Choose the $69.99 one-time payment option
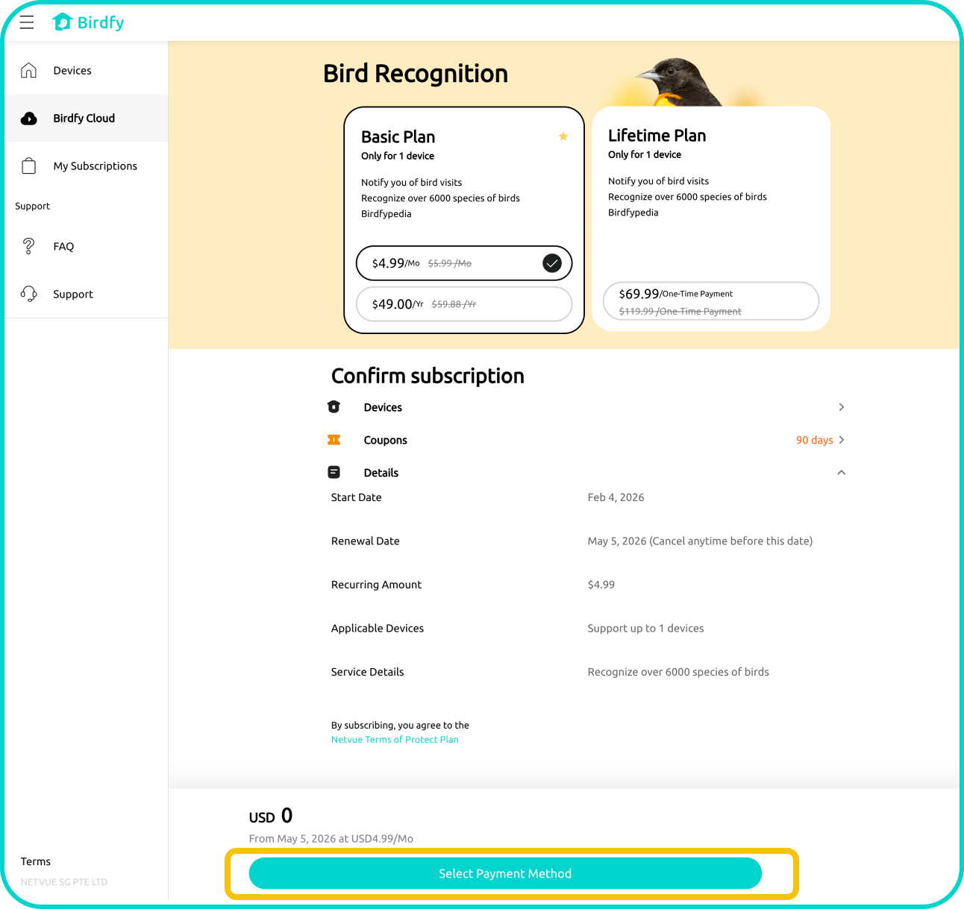Viewport: 964px width, 909px height. pyautogui.click(x=710, y=301)
